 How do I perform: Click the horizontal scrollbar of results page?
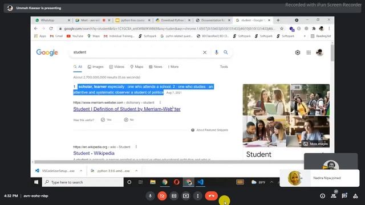click(169, 162)
